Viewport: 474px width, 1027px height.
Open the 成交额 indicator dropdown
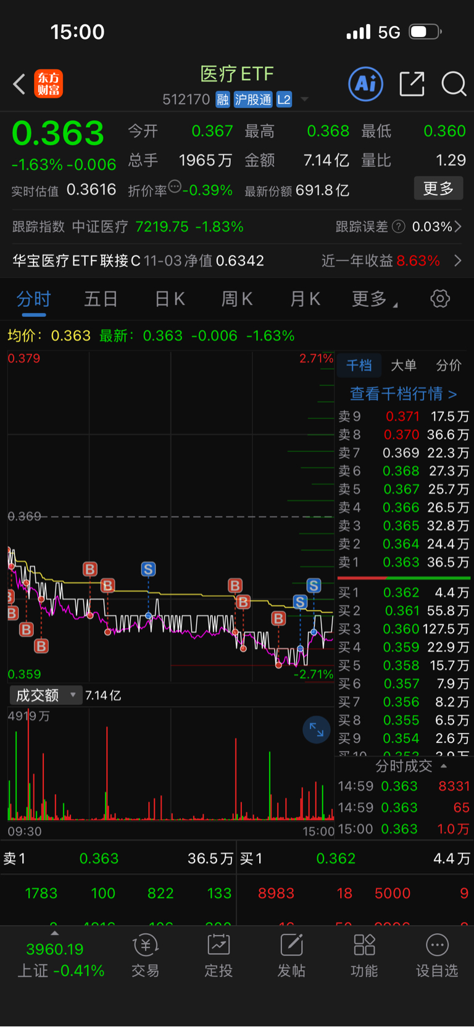point(46,695)
